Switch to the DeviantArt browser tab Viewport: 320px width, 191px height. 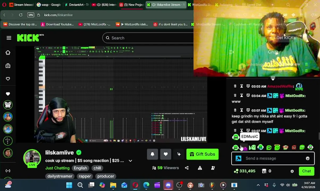[x=77, y=5]
